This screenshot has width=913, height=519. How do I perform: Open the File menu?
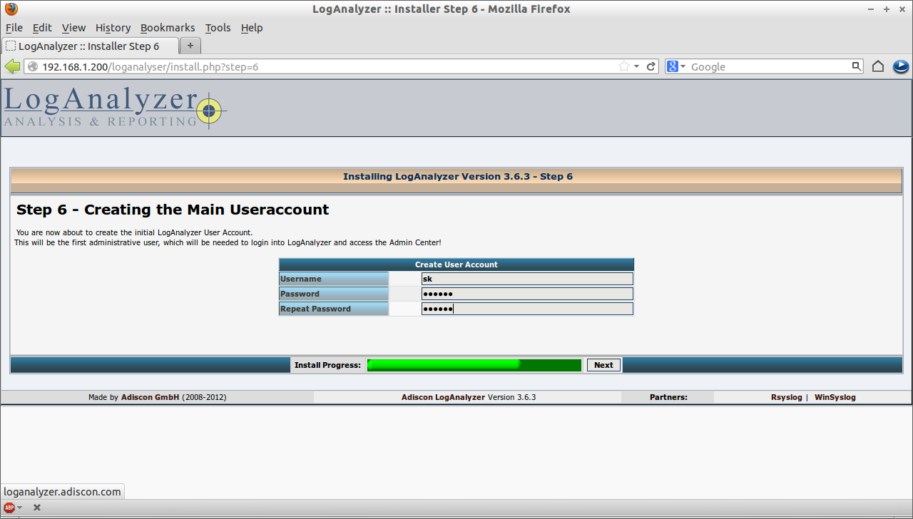click(x=14, y=28)
